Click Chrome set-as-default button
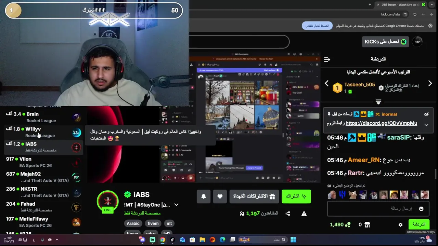438x246 pixels. point(317,26)
